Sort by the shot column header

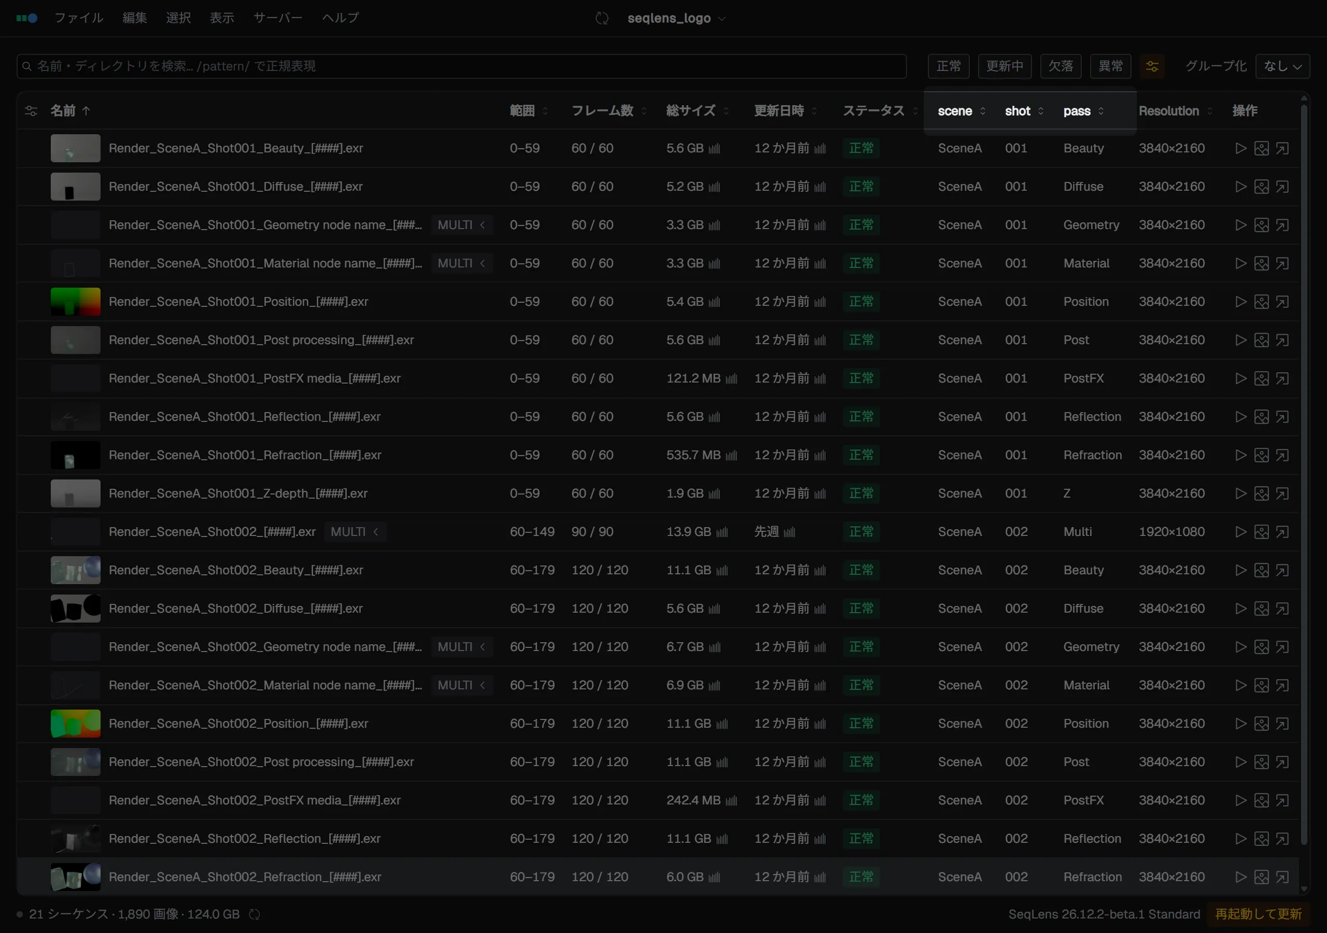(1024, 111)
